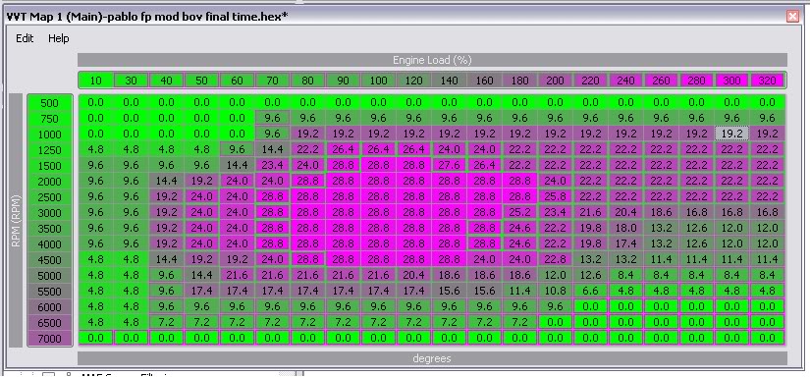Viewport: 810px width, 377px height.
Task: Select the 120 engine load column header
Action: 413,81
